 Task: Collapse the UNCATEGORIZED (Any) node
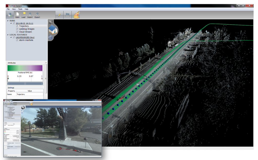click(11, 37)
